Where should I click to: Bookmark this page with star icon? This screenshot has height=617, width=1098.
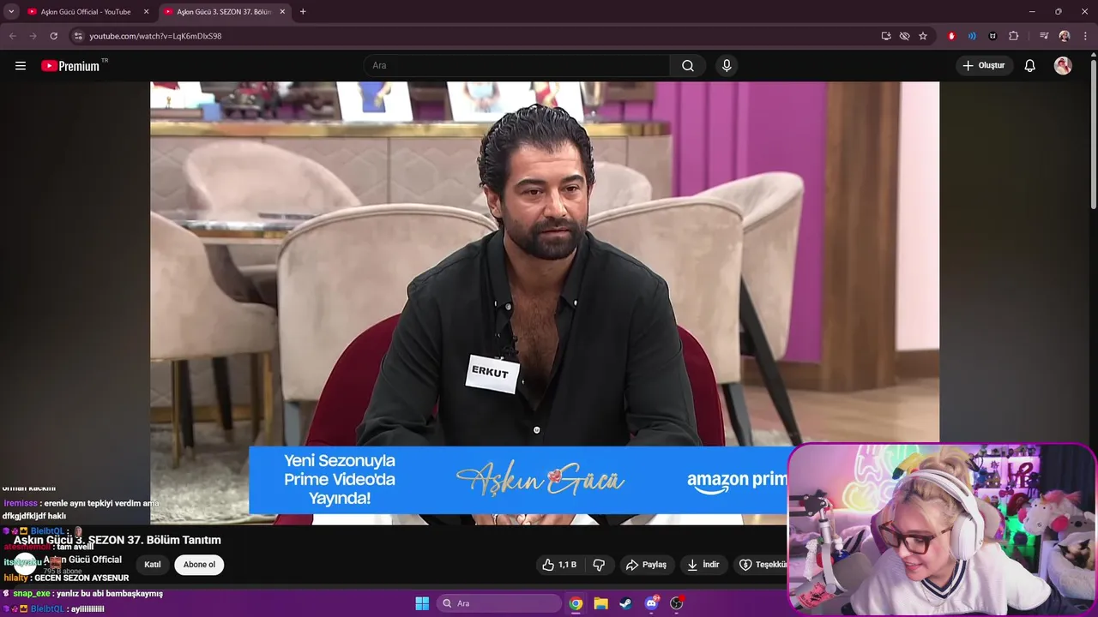923,36
